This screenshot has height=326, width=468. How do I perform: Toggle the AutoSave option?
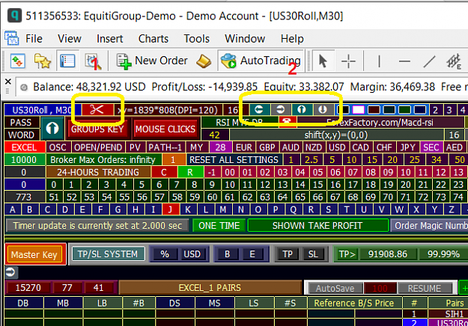(x=335, y=288)
